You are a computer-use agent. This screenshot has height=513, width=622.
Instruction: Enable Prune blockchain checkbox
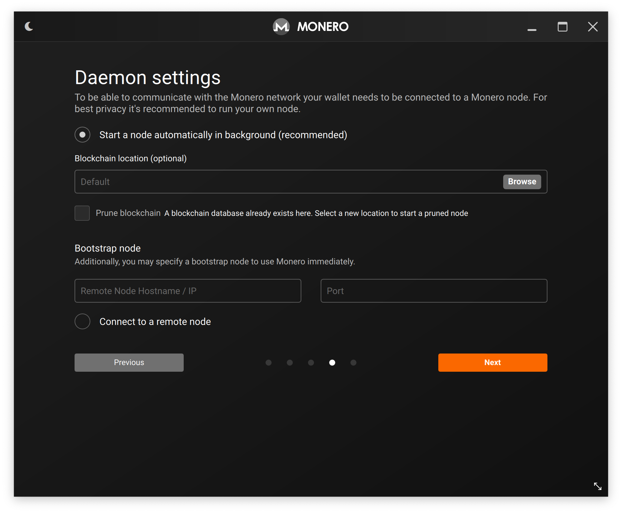tap(83, 212)
